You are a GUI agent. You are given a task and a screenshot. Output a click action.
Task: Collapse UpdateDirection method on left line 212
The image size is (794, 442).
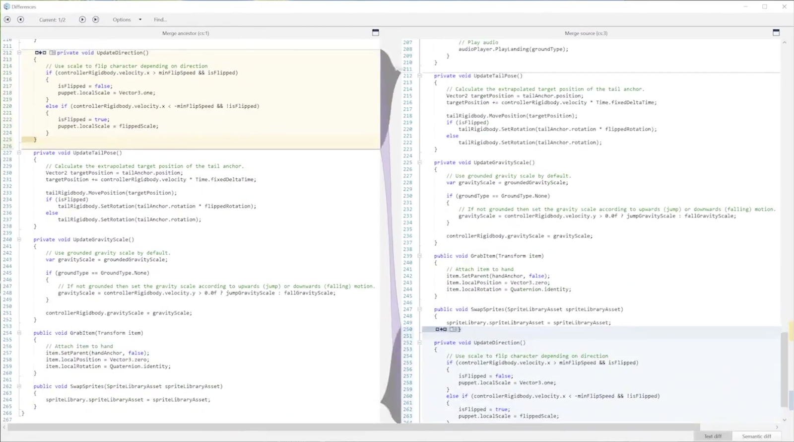[19, 53]
